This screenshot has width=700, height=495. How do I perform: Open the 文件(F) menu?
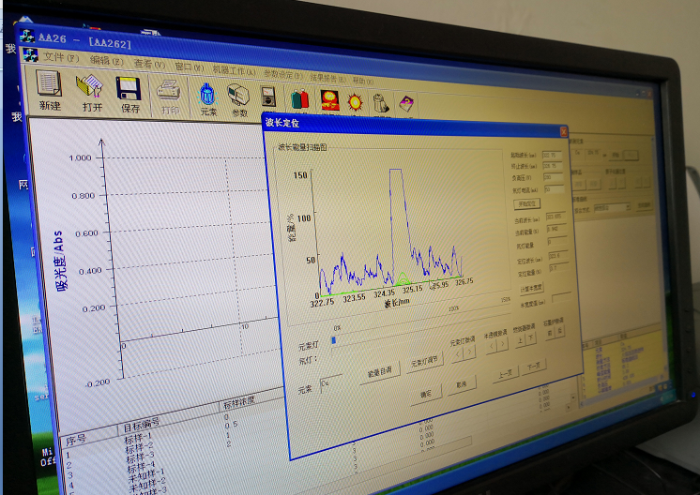[x=61, y=57]
